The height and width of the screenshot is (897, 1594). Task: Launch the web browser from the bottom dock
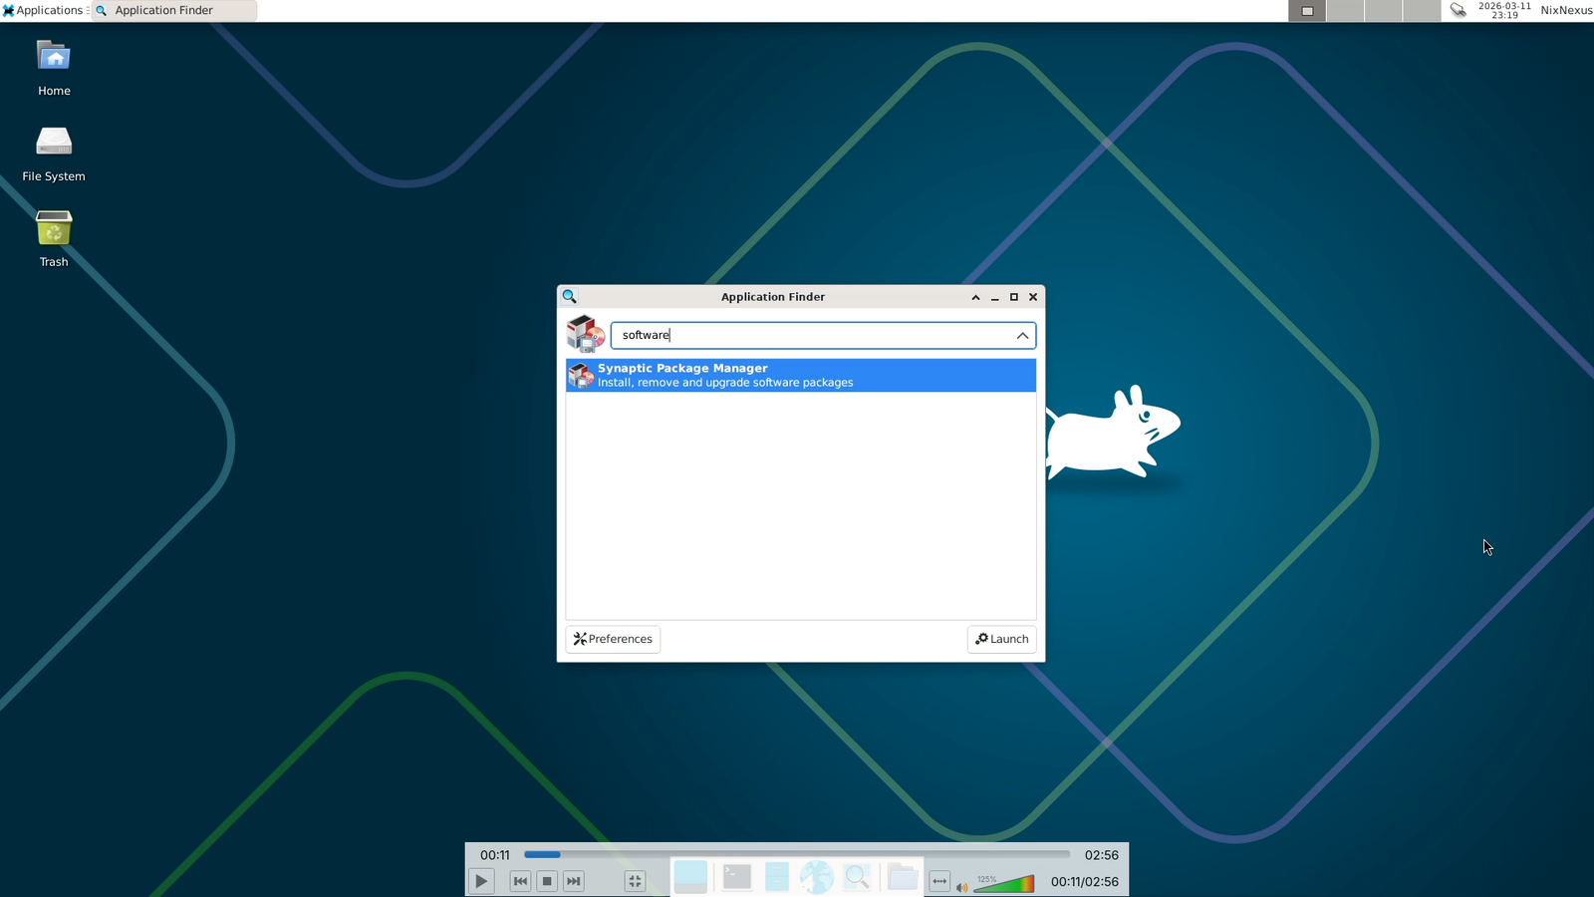click(x=817, y=878)
